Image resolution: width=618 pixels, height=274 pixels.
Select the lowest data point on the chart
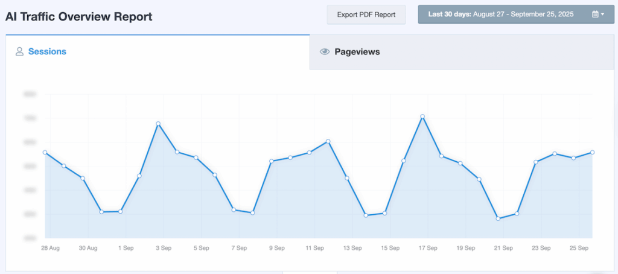[x=498, y=218]
